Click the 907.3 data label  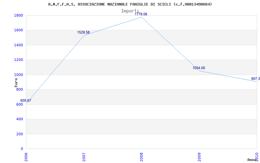[x=255, y=79]
